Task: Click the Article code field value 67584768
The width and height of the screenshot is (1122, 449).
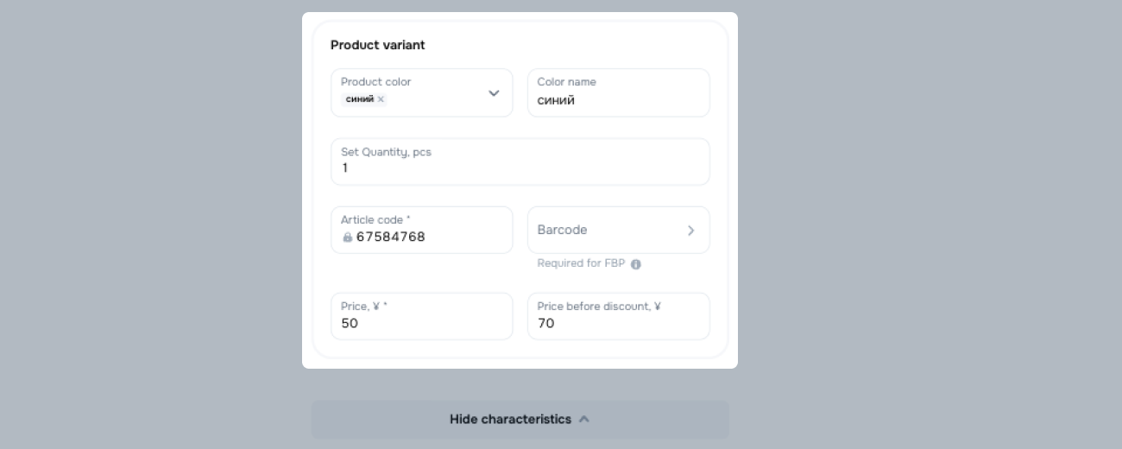Action: [391, 237]
